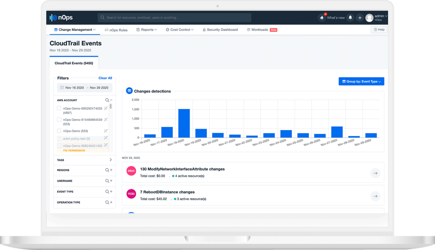Click "Total cost: $45.02" text
The height and width of the screenshot is (250, 435).
[x=153, y=199]
